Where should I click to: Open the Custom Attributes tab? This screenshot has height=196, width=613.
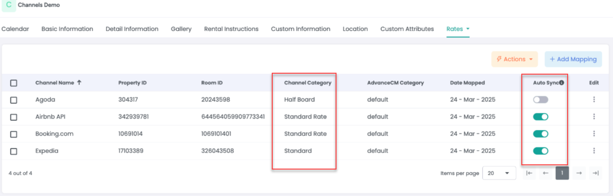tap(407, 29)
